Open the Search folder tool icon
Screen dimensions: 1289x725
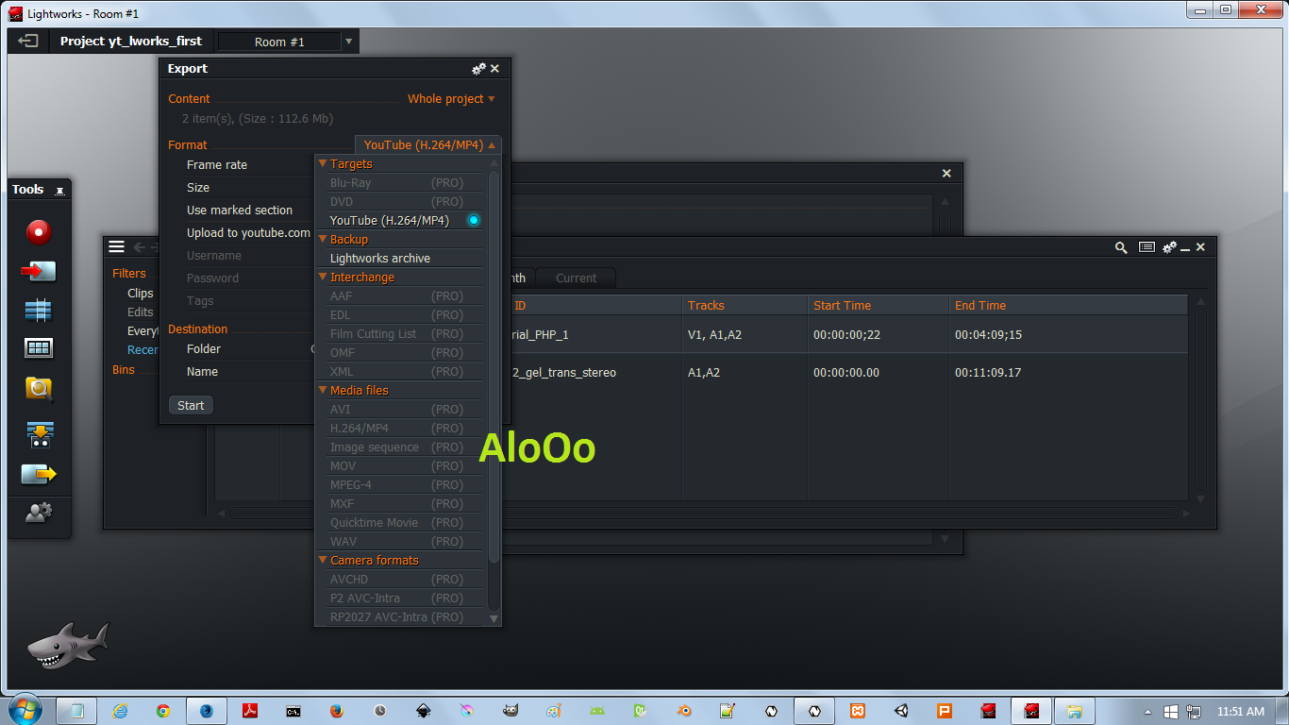point(39,388)
